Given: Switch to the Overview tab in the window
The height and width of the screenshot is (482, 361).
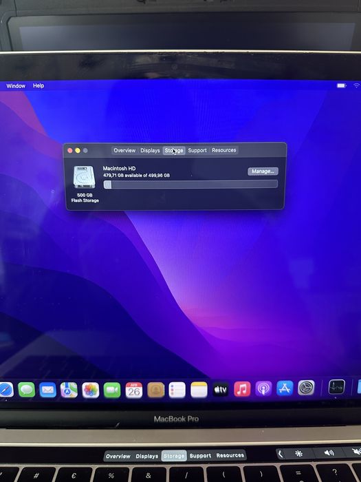Looking at the screenshot, I should click(x=124, y=150).
